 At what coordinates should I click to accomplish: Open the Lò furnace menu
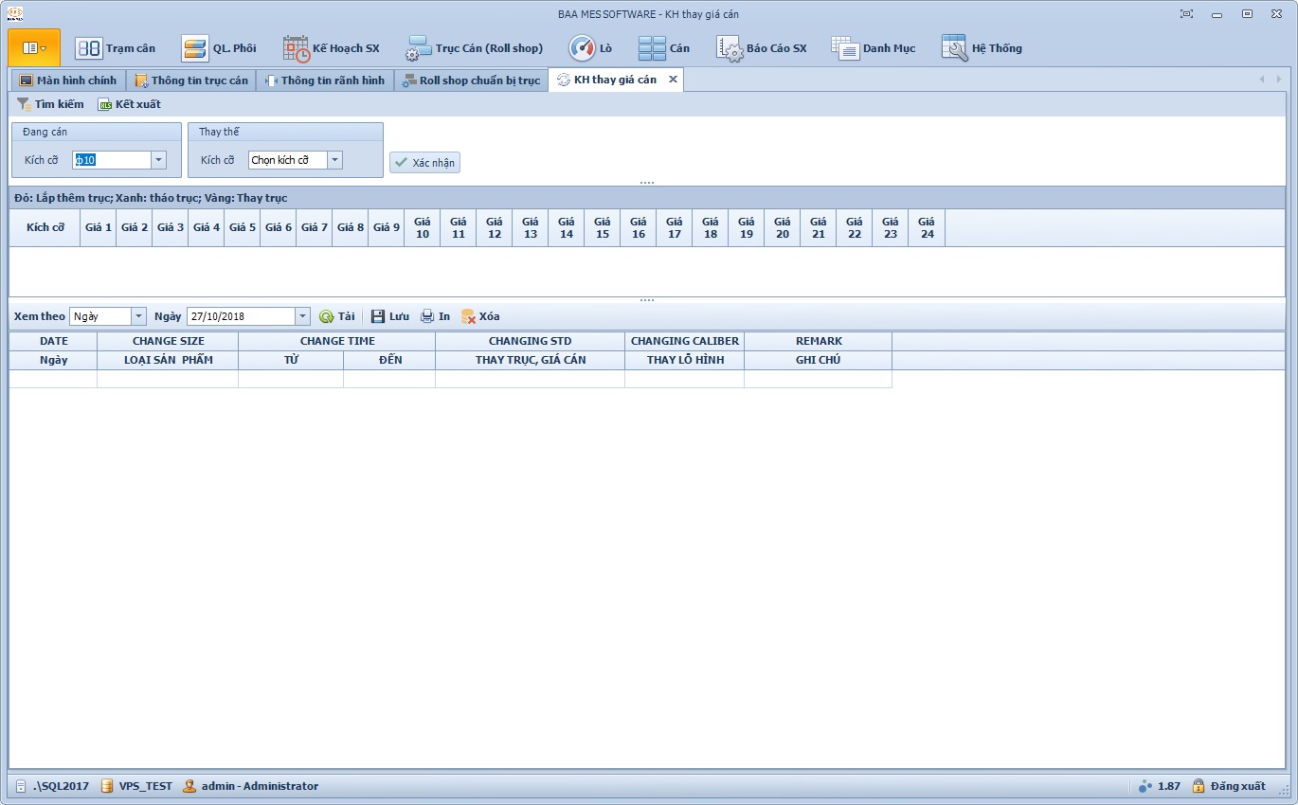click(x=590, y=48)
